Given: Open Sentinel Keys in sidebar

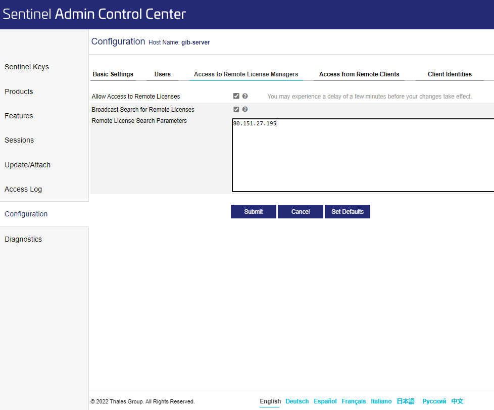Looking at the screenshot, I should 27,67.
